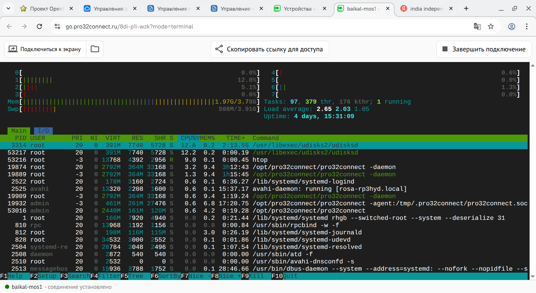Screen dimensions: 536x293
Task: Bookmark this page with the star icon
Action: [491, 27]
